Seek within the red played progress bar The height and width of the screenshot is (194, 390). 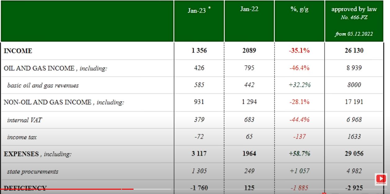click(62, 189)
